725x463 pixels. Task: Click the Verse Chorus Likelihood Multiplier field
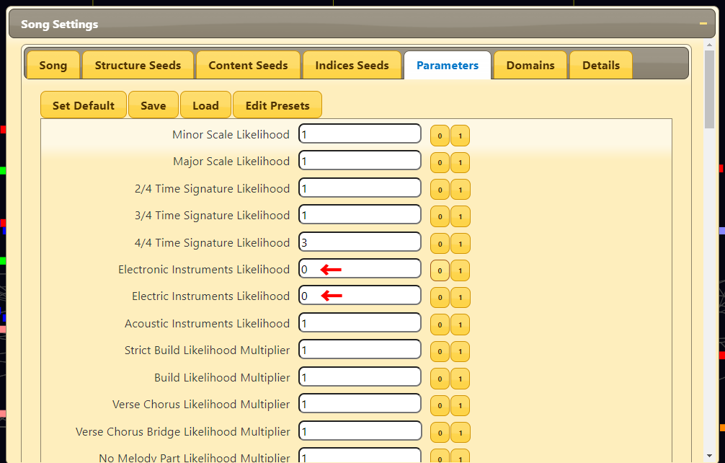pos(360,404)
